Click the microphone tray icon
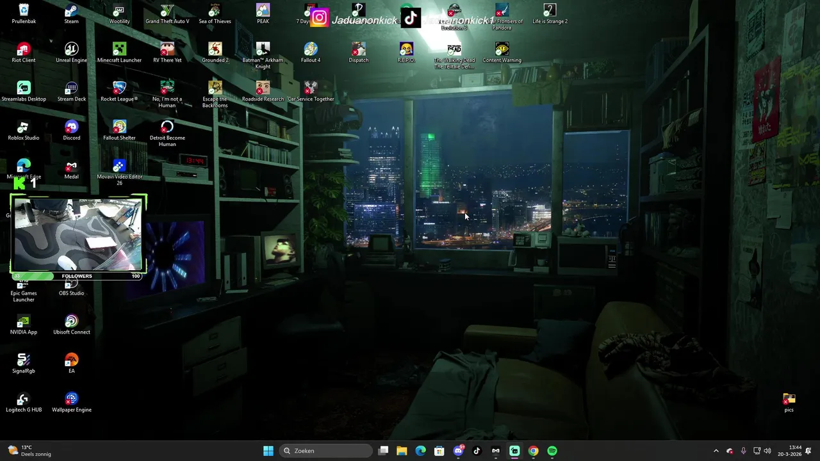The height and width of the screenshot is (461, 820). (743, 451)
